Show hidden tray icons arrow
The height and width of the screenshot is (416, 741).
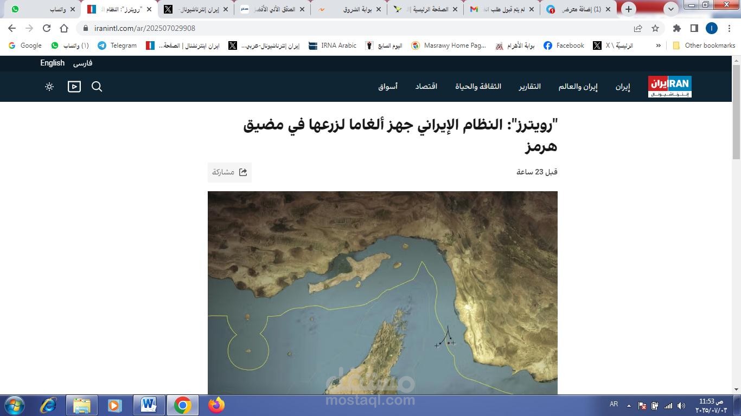(629, 406)
